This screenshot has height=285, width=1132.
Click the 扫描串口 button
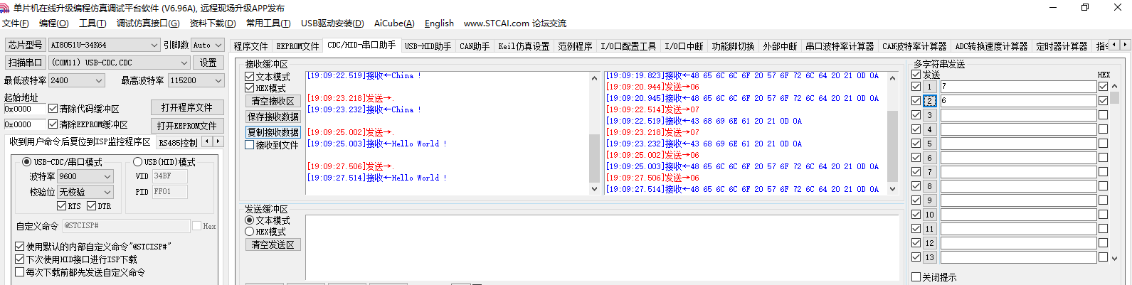(25, 63)
